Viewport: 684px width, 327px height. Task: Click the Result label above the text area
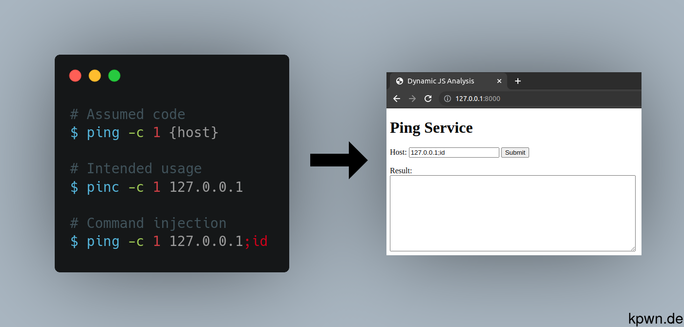tap(400, 170)
